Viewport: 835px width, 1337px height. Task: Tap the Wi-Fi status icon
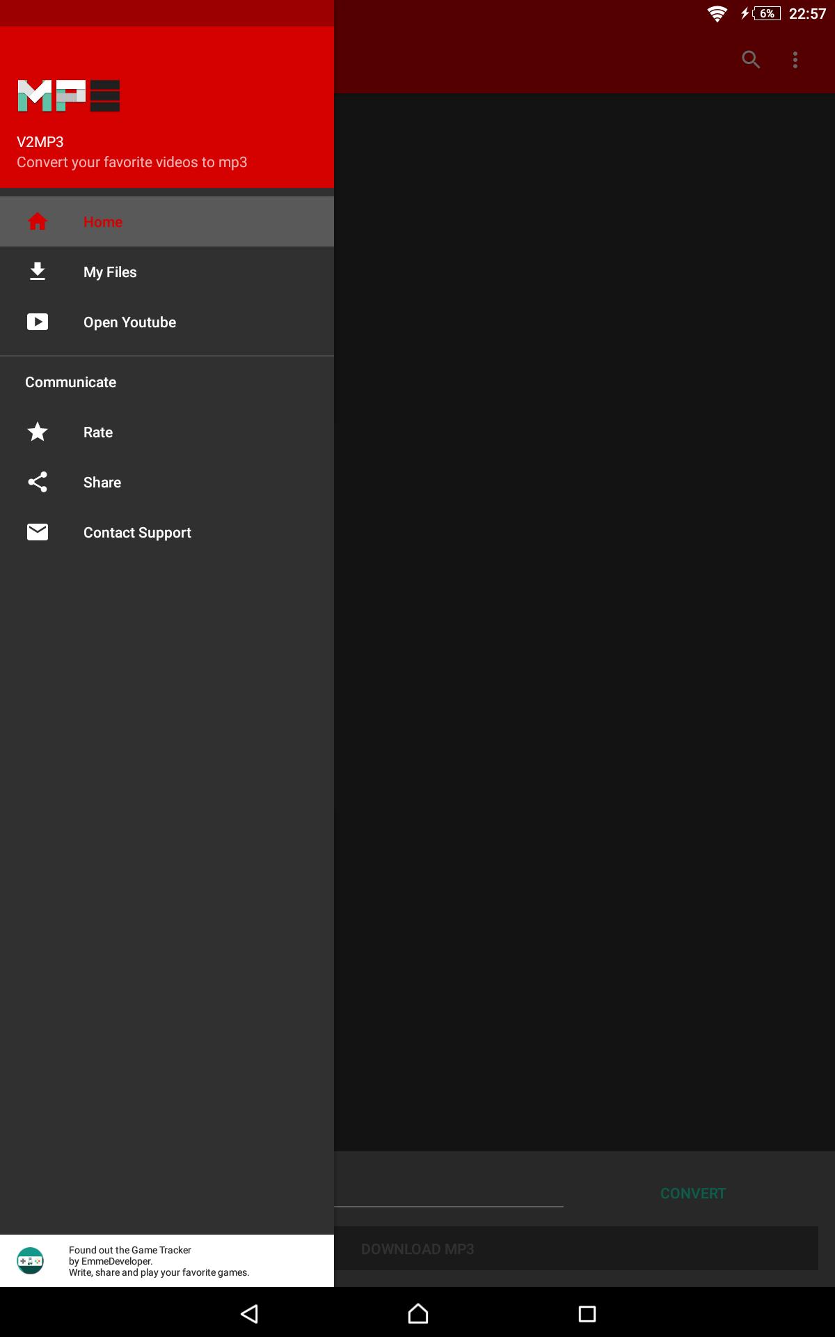717,14
